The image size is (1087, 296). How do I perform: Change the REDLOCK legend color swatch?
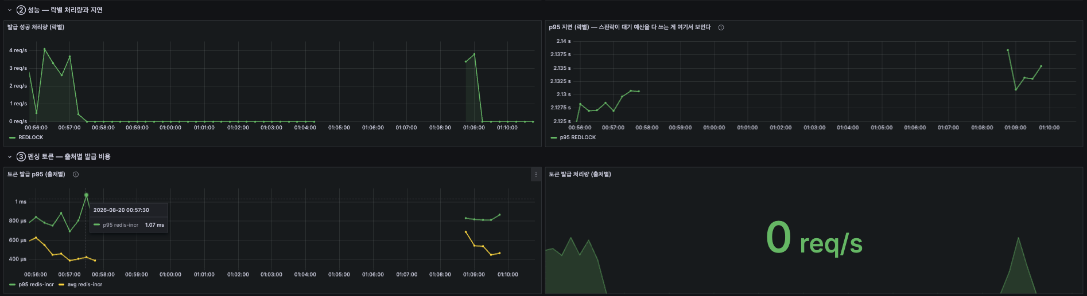point(12,137)
